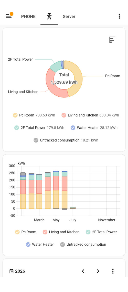Screen dimensions: 128x292
Task: Toggle Untracked consumption 18.21 kWh legend
Action: click(66, 140)
